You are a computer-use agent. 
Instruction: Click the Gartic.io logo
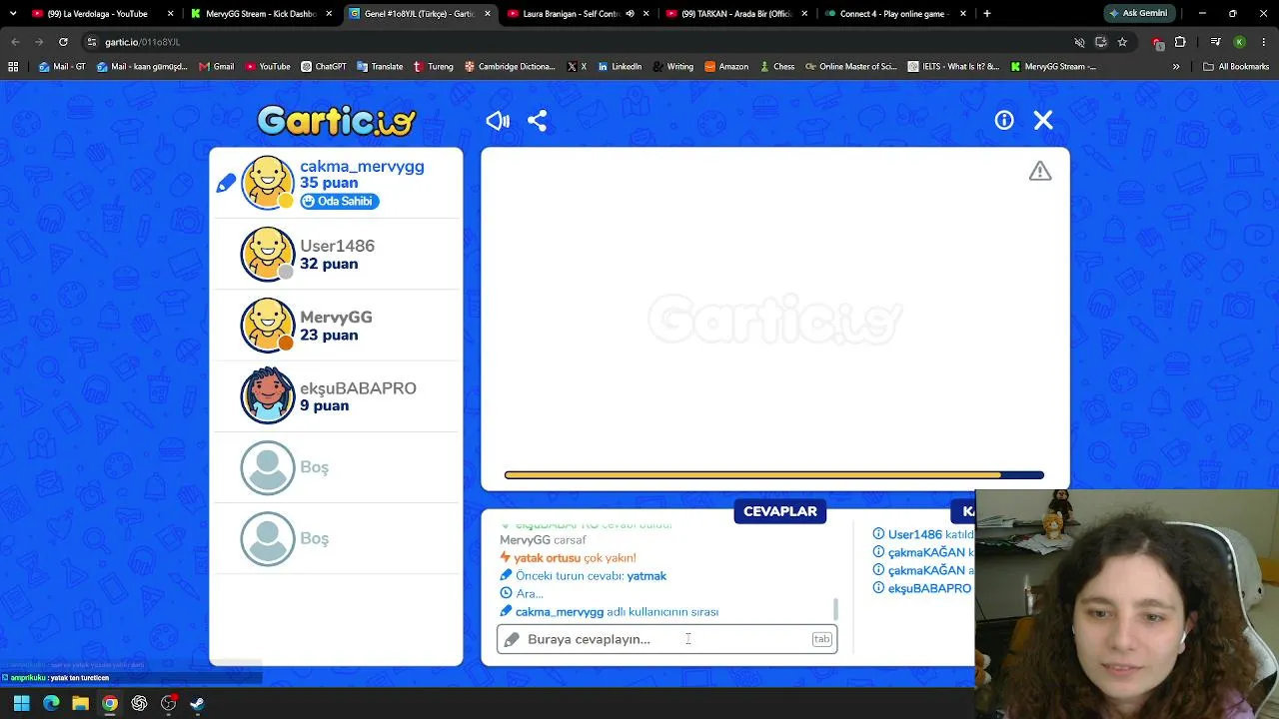[x=336, y=121]
